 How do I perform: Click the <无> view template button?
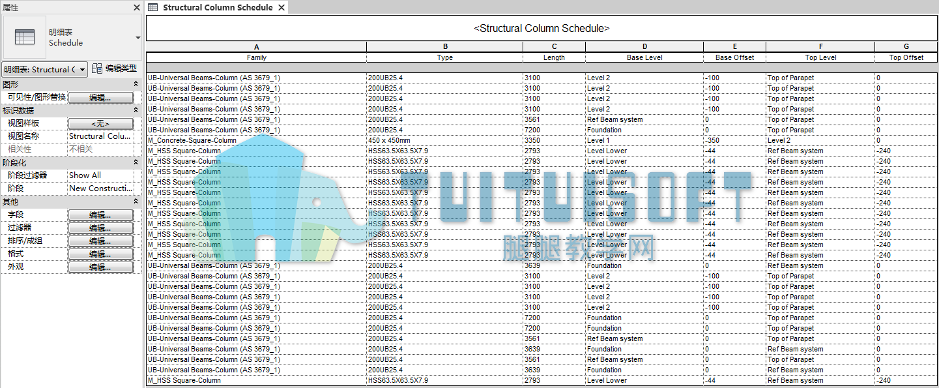pyautogui.click(x=100, y=123)
